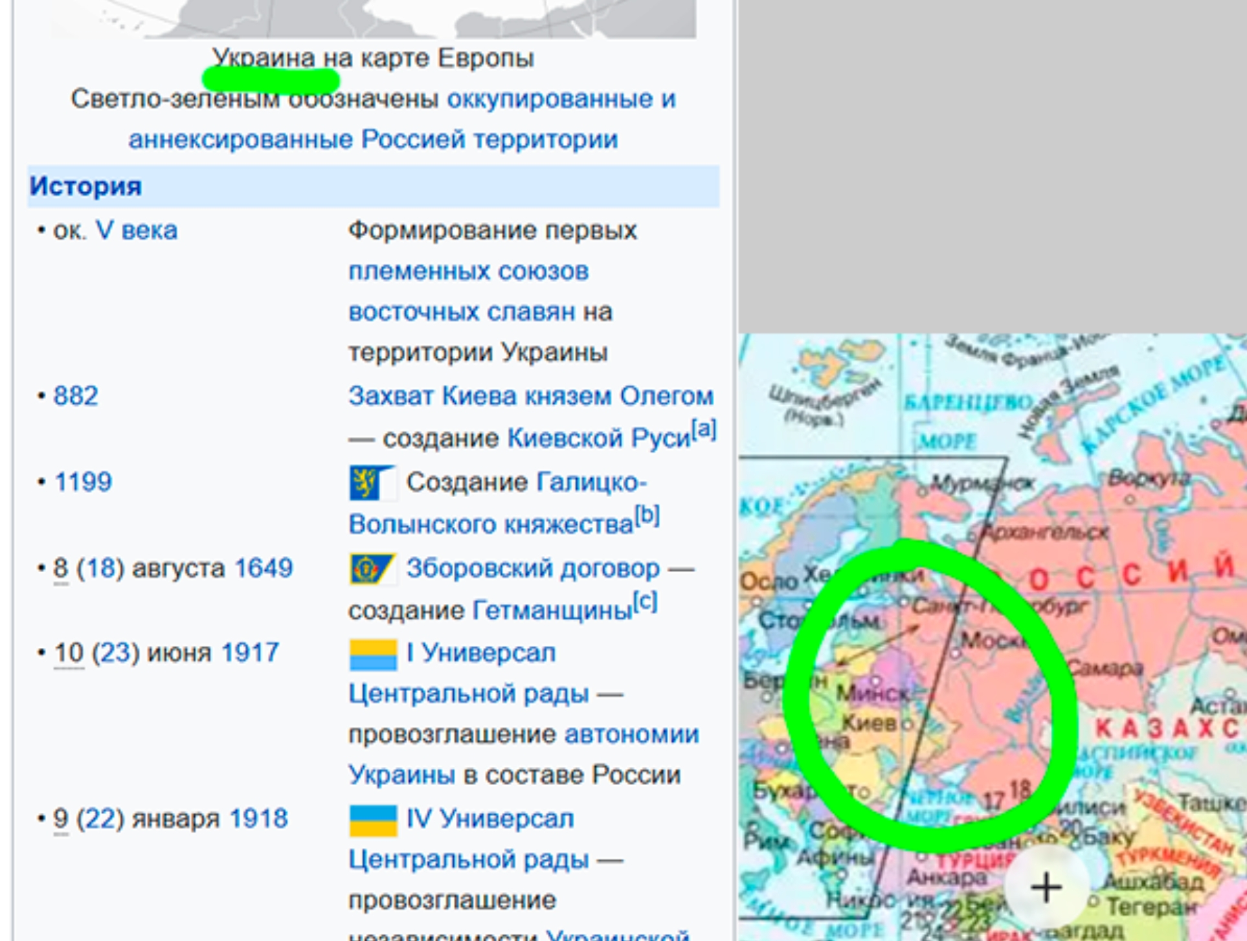The width and height of the screenshot is (1247, 941).
Task: Open 'аннексированные Россией территории' link
Action: [x=373, y=140]
